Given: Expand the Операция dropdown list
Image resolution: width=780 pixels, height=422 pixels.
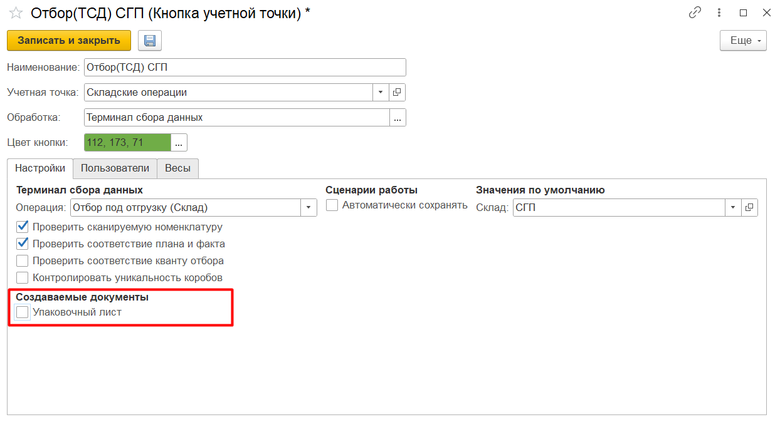Looking at the screenshot, I should point(308,208).
